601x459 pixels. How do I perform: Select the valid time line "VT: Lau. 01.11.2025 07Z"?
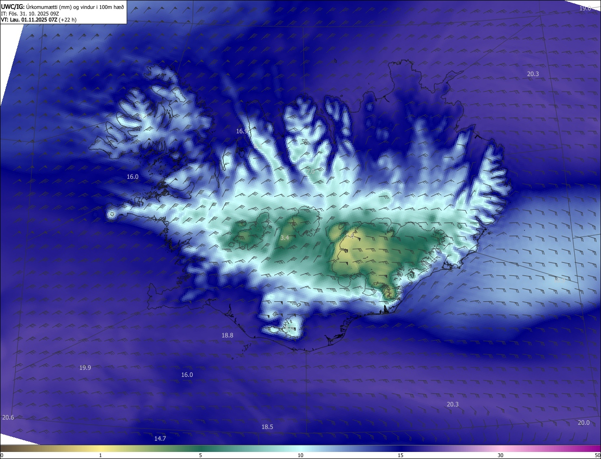point(29,20)
